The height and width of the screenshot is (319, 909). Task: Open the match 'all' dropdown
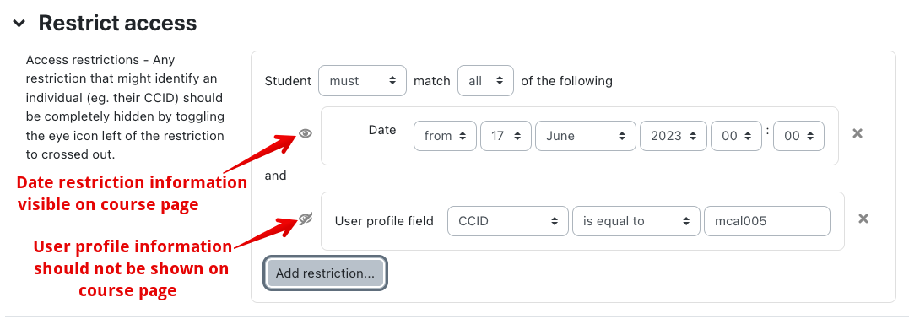(486, 81)
